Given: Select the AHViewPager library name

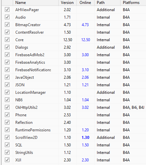Looking at the screenshot, I should [27, 10].
